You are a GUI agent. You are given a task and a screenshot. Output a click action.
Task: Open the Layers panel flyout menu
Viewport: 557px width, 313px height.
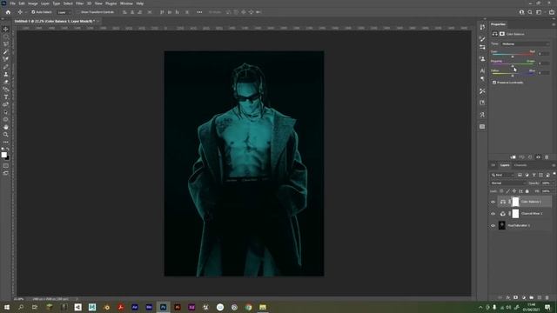(x=554, y=165)
